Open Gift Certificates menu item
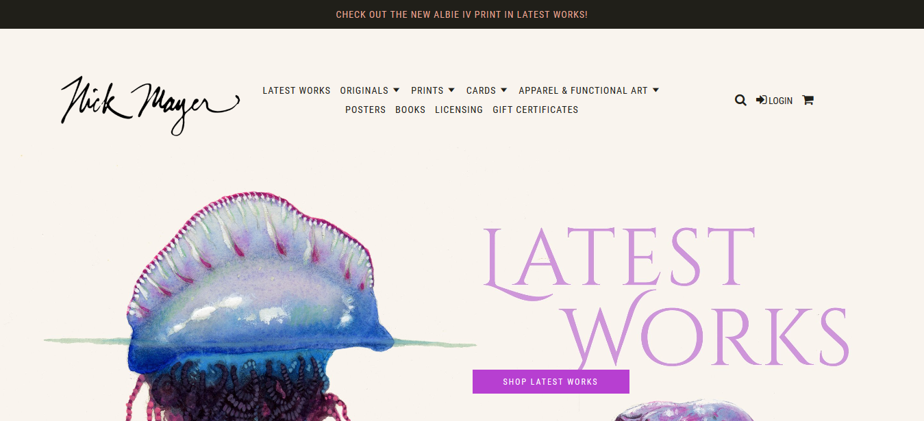Screen dimensions: 924x421 pos(536,110)
